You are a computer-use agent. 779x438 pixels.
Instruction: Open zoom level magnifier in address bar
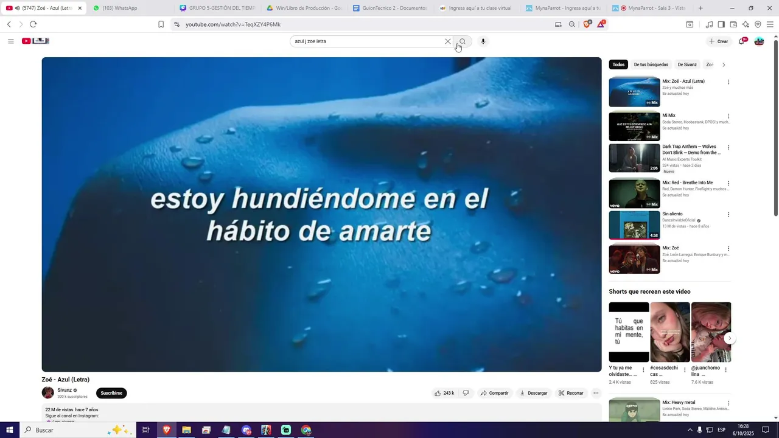pos(572,24)
